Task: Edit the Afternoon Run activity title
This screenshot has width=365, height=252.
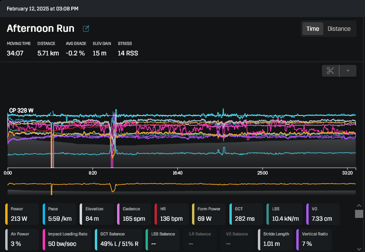Action: 86,28
